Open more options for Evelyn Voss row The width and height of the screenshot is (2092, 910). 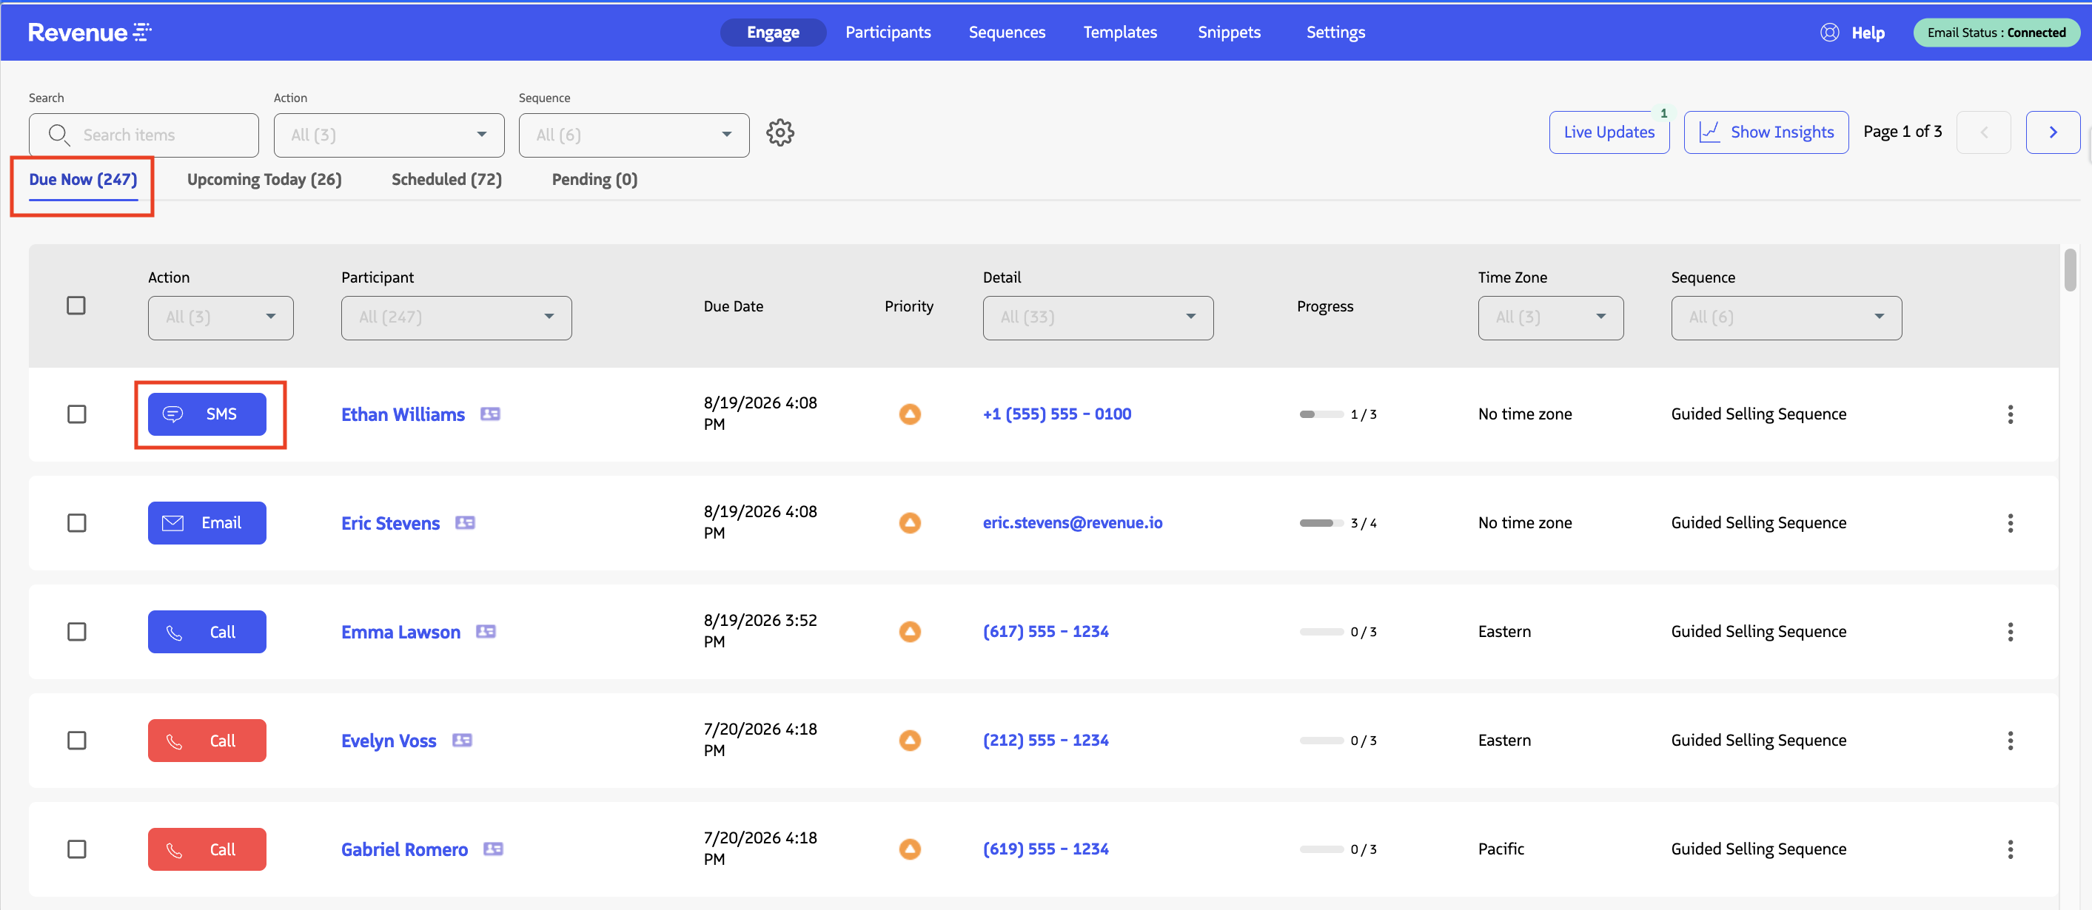(2010, 741)
